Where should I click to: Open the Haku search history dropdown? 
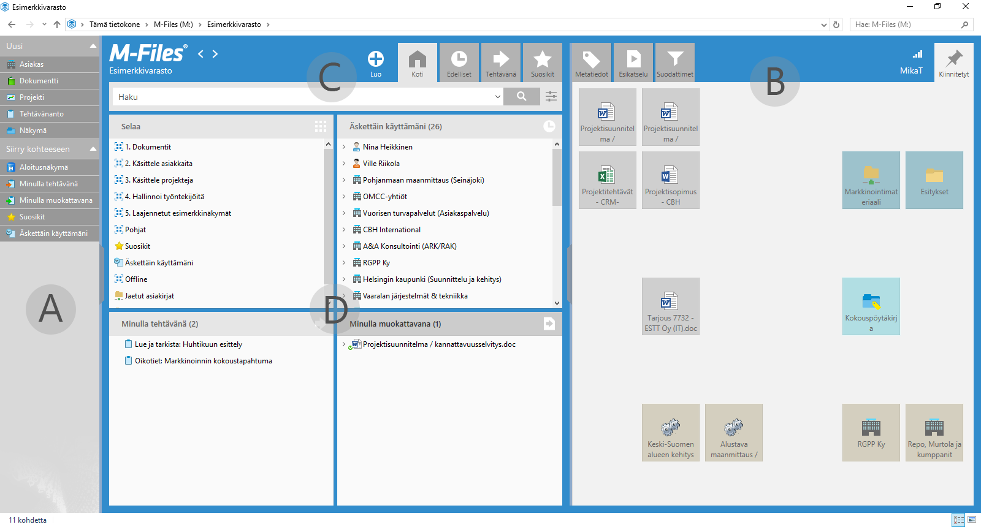point(497,97)
